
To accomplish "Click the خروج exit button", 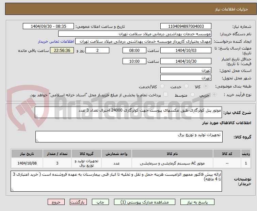I will pos(56,202).
